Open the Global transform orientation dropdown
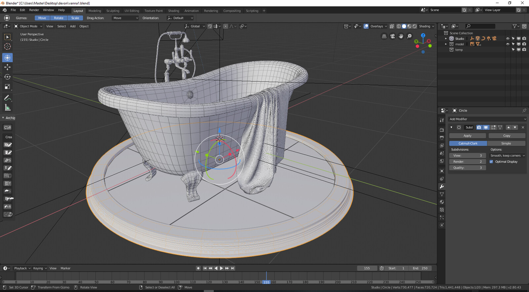The width and height of the screenshot is (529, 292). coord(195,26)
